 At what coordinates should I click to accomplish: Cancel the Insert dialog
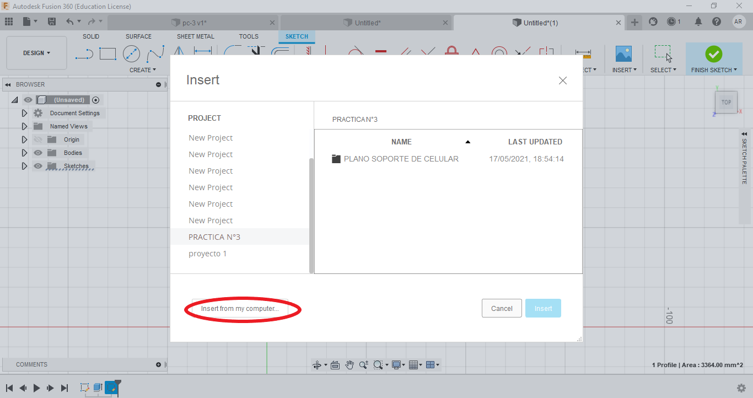coord(502,308)
